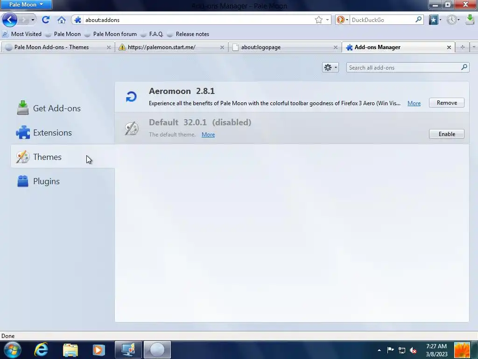Show hidden tray icons arrow

click(379, 350)
